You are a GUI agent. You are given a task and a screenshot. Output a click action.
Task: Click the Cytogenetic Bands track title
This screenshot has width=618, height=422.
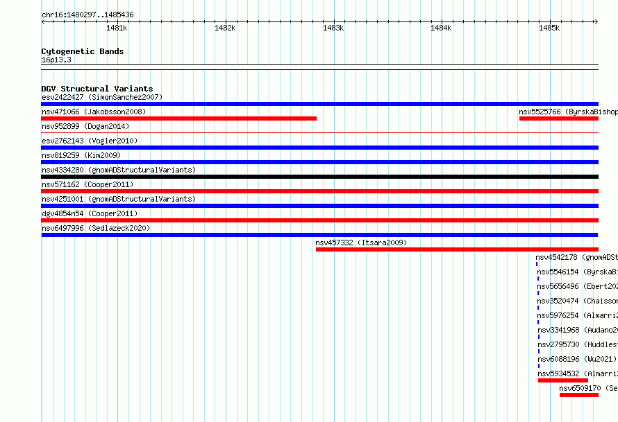(83, 51)
